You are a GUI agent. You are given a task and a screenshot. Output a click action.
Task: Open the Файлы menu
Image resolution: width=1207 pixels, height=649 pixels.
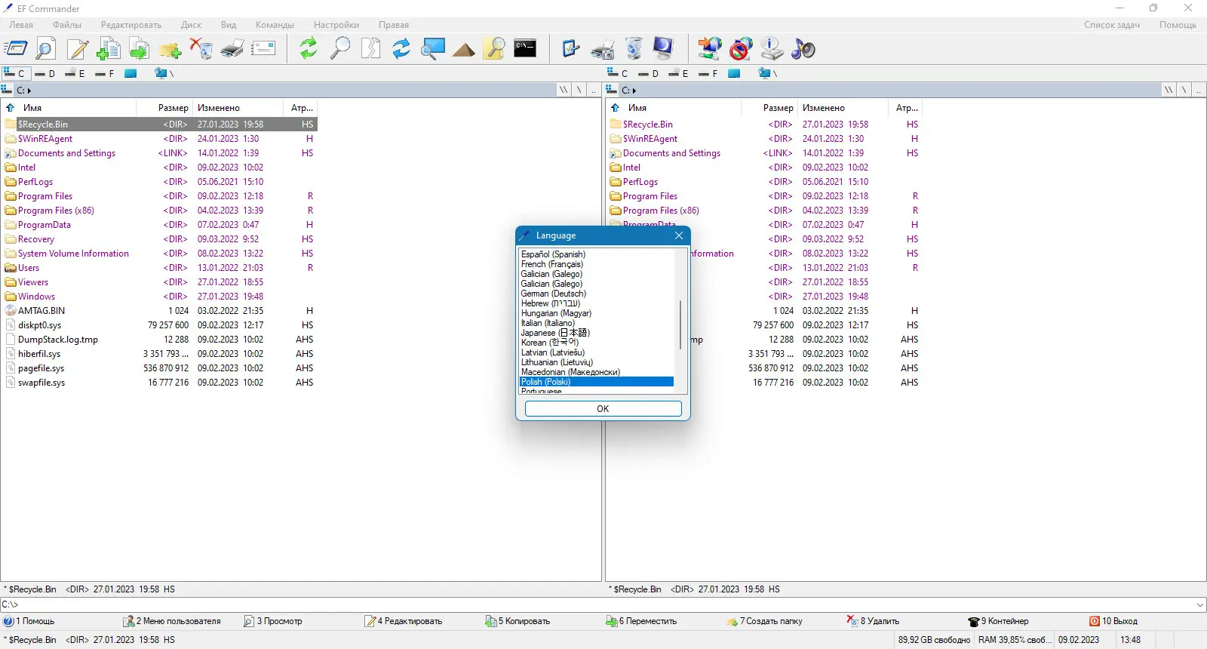(67, 25)
